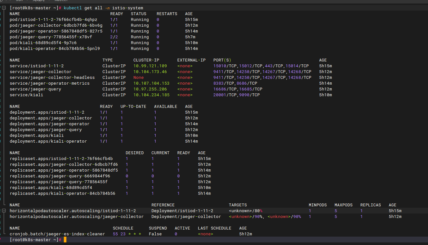Select pod/jaeger-query-77856455f-x78vf
The height and width of the screenshot is (245, 428).
51,37
